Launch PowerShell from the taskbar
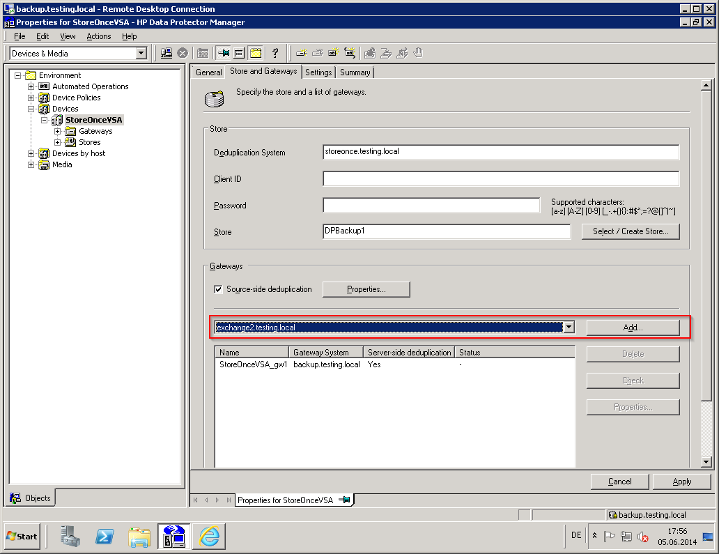Screen dimensions: 719x554 coord(105,536)
